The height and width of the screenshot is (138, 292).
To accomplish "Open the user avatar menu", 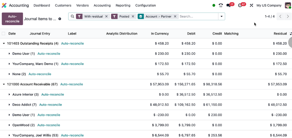I will click(288, 5).
